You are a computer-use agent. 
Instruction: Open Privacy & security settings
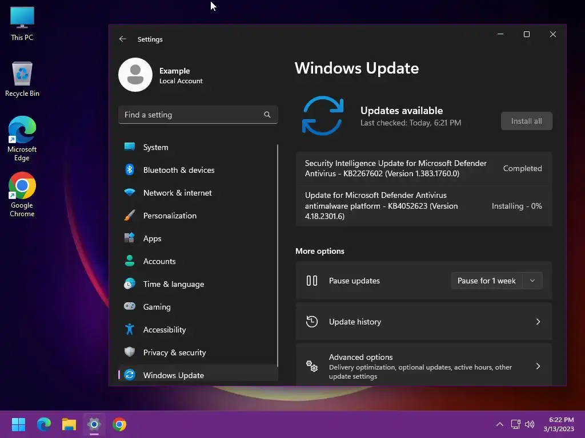click(198, 352)
